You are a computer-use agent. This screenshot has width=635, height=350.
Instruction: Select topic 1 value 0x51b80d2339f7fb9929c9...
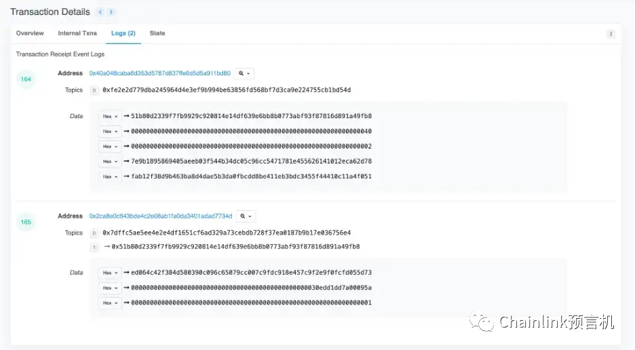click(x=235, y=247)
